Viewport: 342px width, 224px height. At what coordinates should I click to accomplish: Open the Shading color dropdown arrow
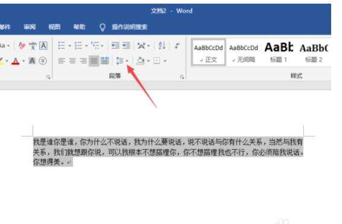(148, 61)
